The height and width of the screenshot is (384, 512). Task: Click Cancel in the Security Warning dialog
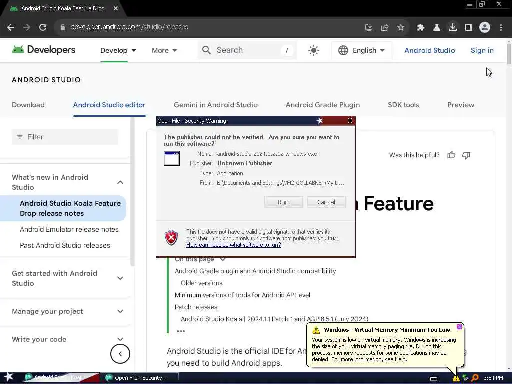pos(326,202)
